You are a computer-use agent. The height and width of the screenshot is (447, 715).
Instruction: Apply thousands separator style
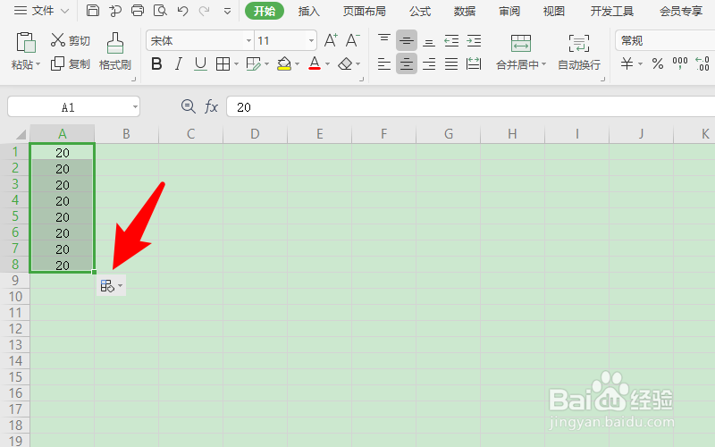coord(680,63)
